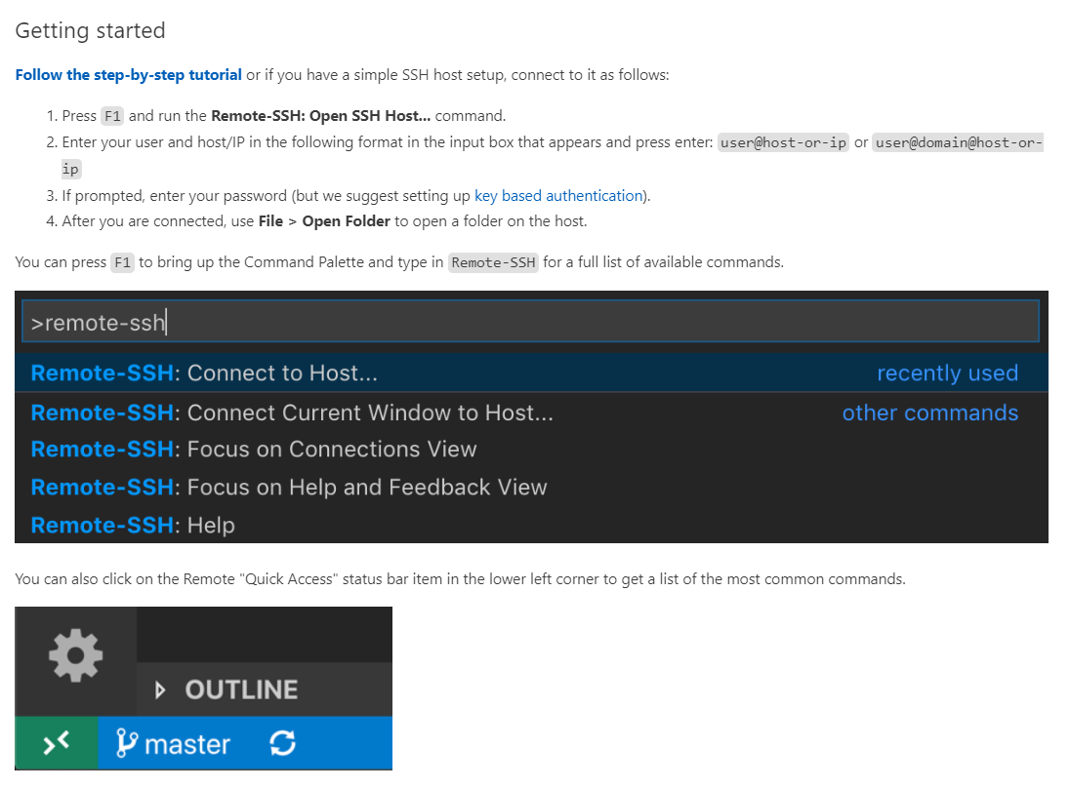This screenshot has height=789, width=1070.
Task: Click the green Remote Quick Access icon
Action: [57, 742]
